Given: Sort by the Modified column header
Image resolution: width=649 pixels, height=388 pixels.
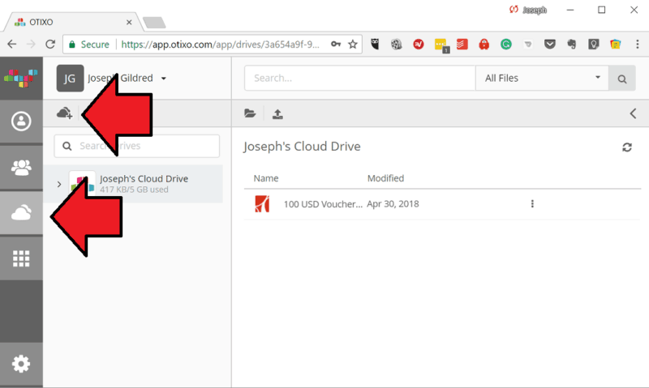Looking at the screenshot, I should (386, 178).
